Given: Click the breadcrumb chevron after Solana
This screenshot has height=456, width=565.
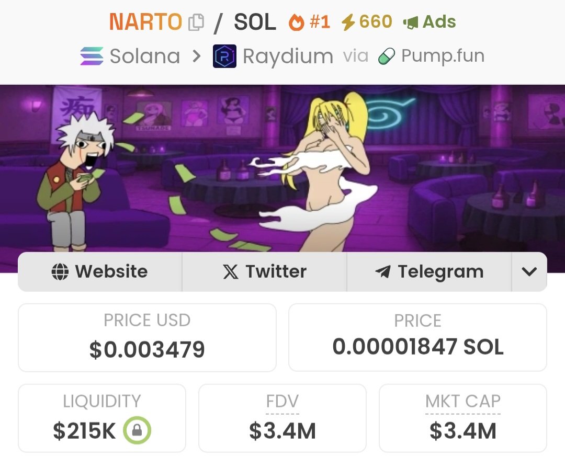Looking at the screenshot, I should click(196, 56).
